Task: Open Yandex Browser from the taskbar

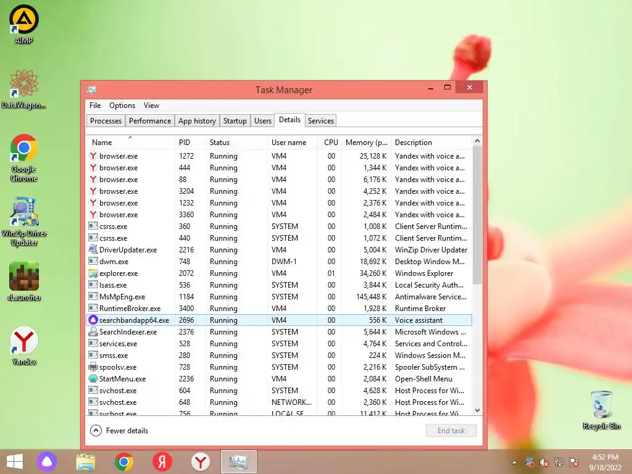Action: tap(201, 462)
